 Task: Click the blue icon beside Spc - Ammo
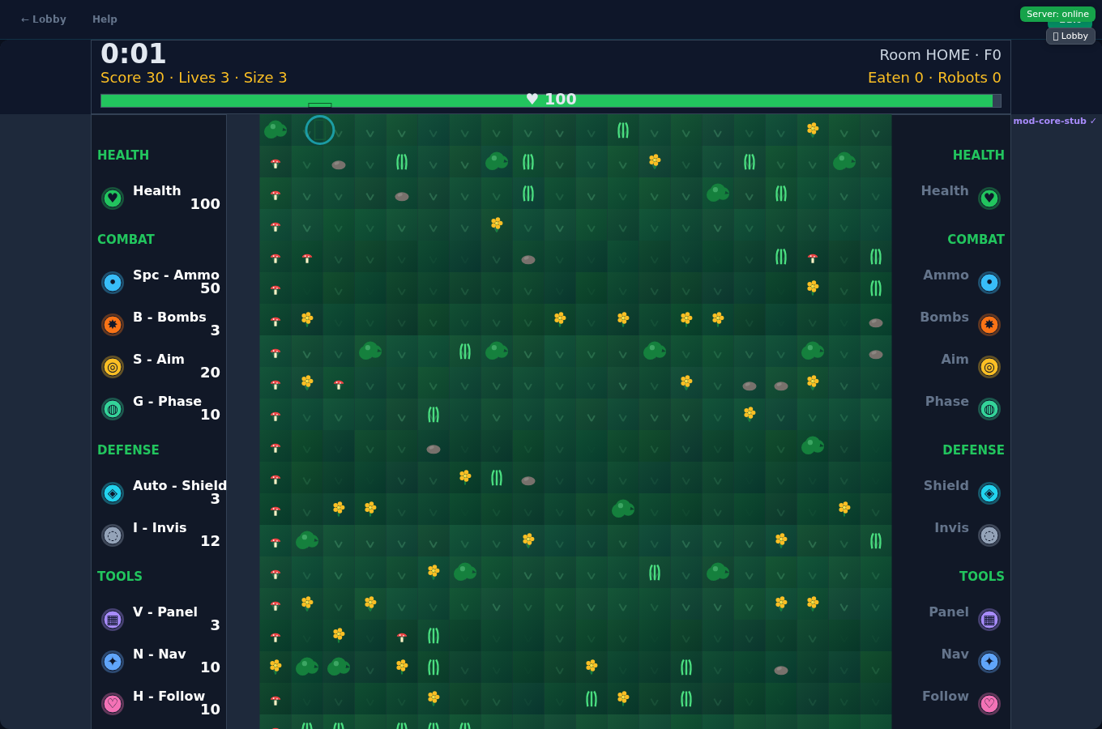(x=113, y=283)
